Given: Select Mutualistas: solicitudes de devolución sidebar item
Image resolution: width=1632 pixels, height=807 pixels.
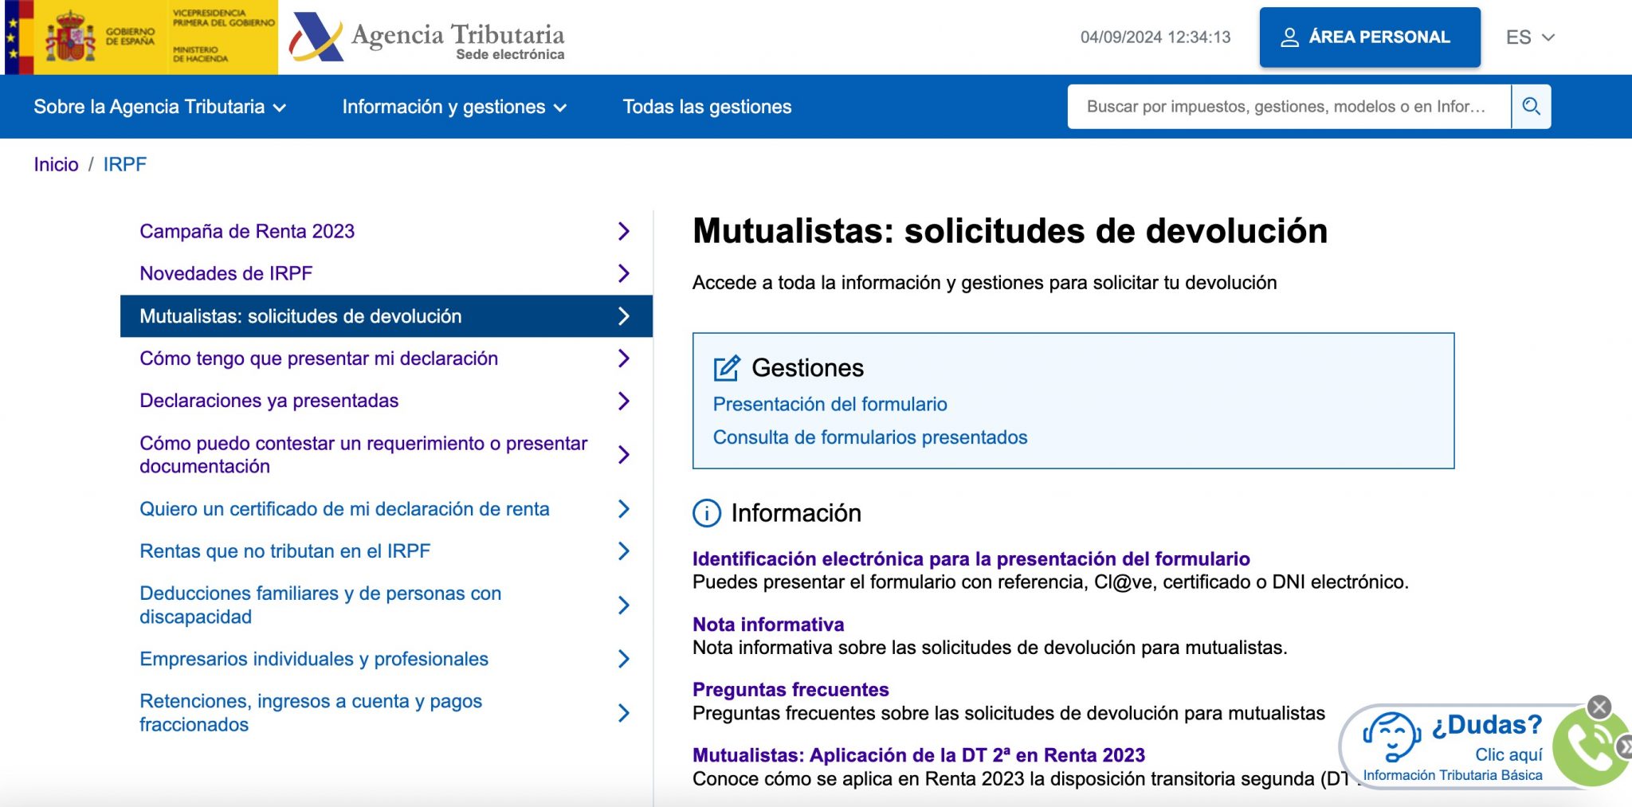Looking at the screenshot, I should (386, 316).
